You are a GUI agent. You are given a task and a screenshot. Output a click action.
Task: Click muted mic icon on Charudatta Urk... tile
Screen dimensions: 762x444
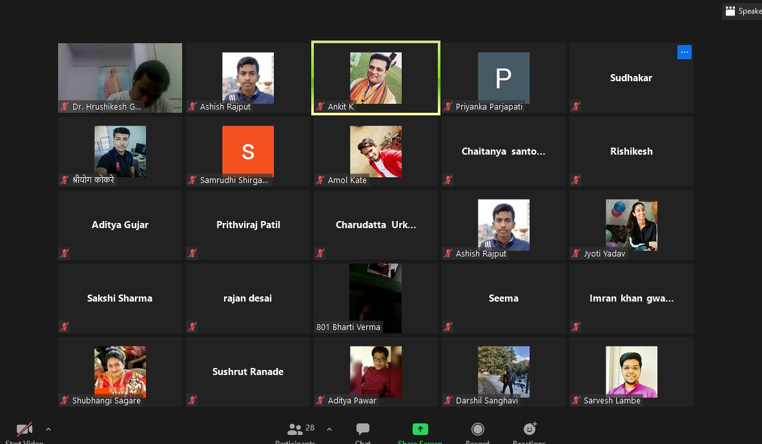click(320, 253)
